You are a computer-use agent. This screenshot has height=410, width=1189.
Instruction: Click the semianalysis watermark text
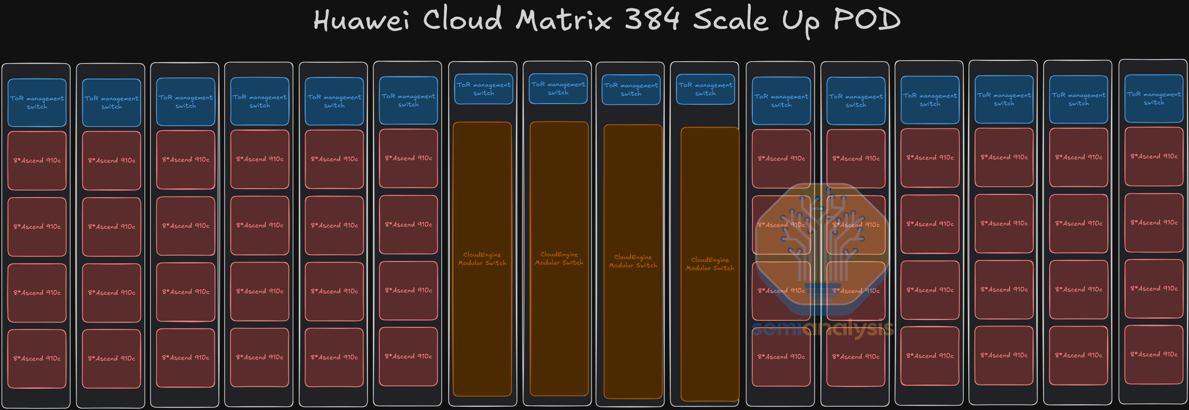pos(823,329)
